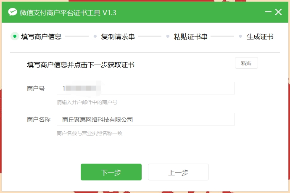Click title text 微信支付商户平台证书工具 V1.3
Image resolution: width=290 pixels, height=193 pixels.
pyautogui.click(x=68, y=13)
